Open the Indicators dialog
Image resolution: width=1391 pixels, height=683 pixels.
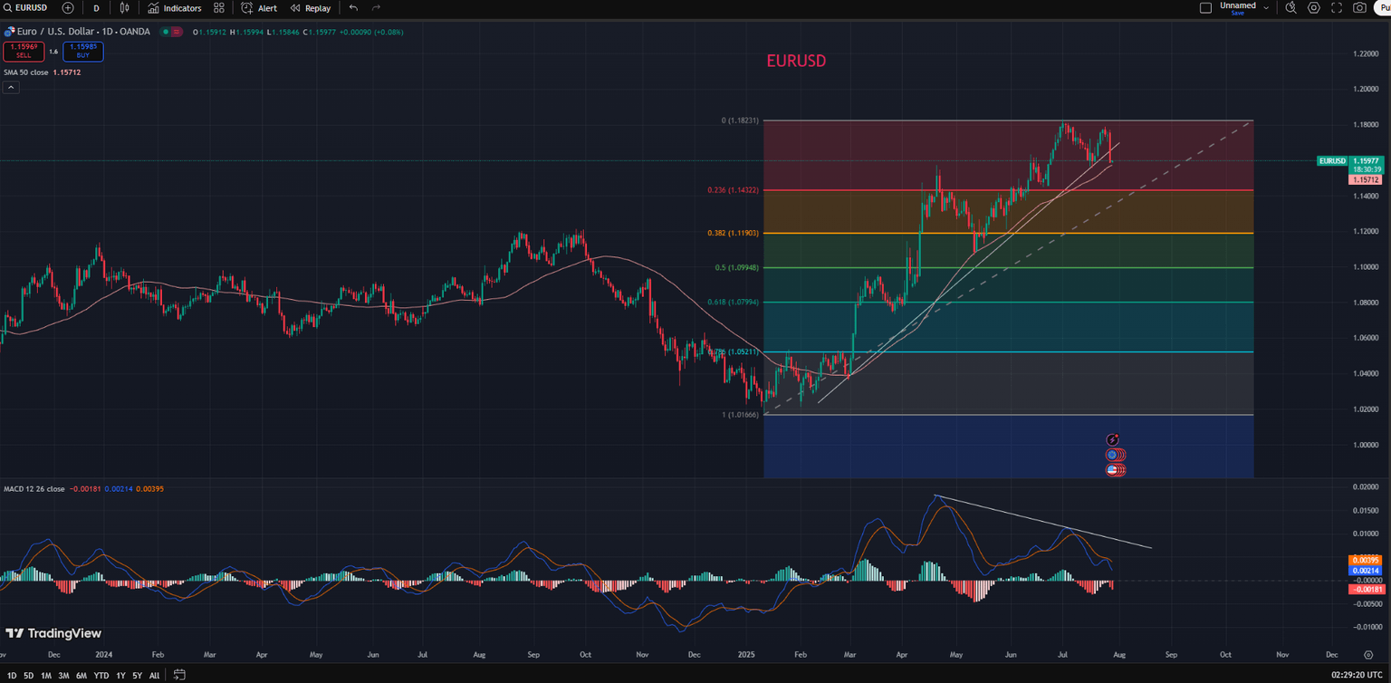[x=175, y=8]
